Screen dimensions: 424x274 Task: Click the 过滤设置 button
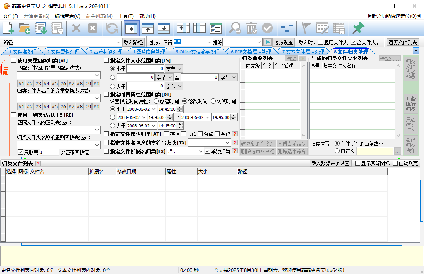click(x=283, y=42)
